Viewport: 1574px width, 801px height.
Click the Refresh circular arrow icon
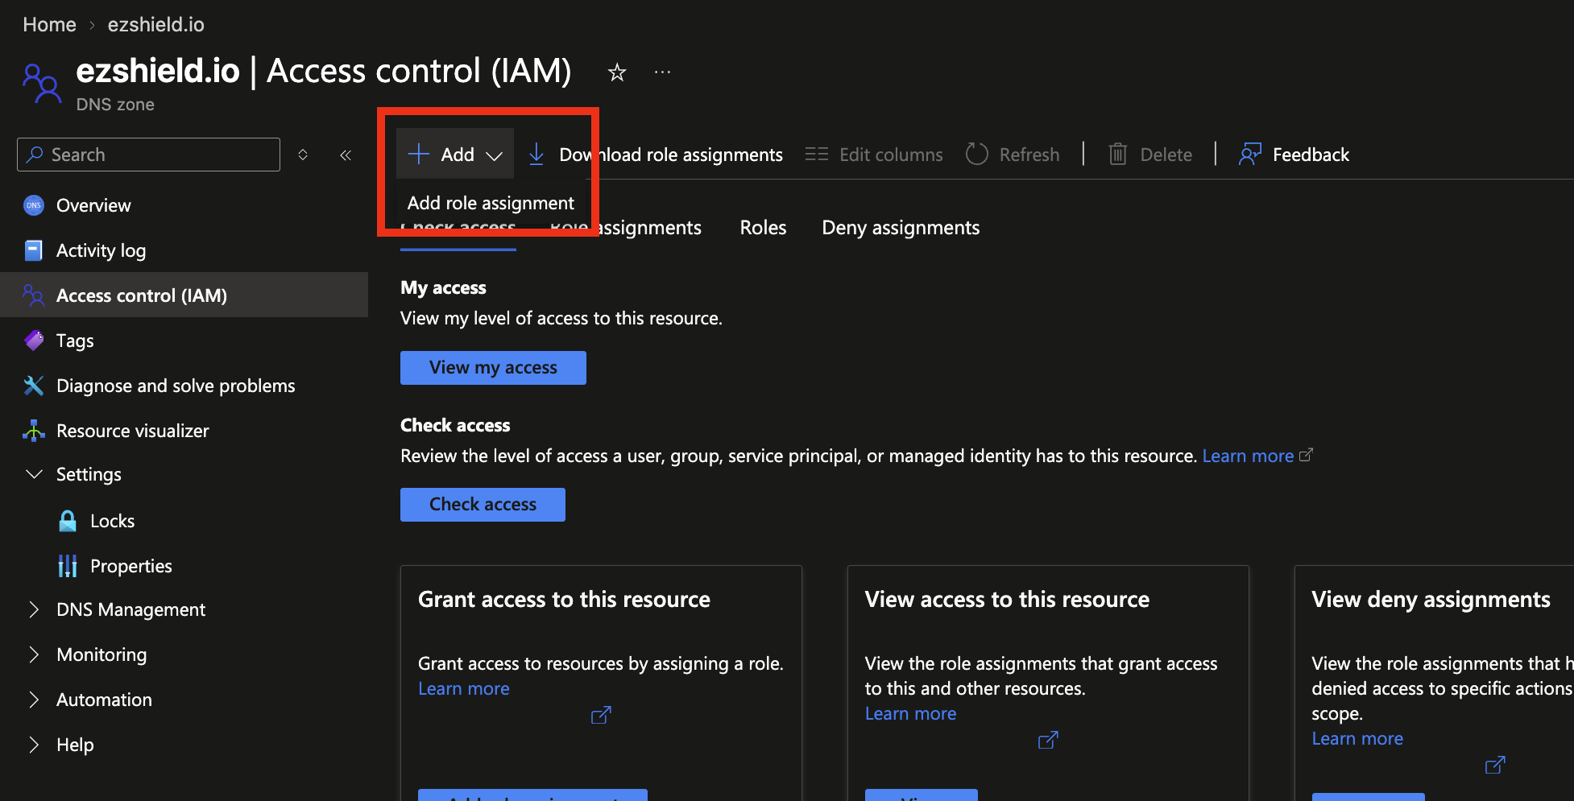pyautogui.click(x=977, y=154)
